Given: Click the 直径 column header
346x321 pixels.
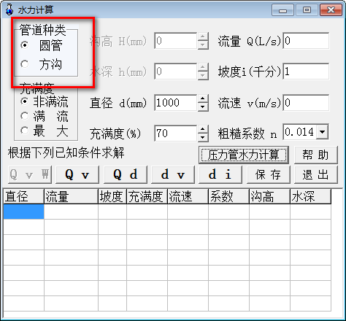Looking at the screenshot, I should point(24,196).
